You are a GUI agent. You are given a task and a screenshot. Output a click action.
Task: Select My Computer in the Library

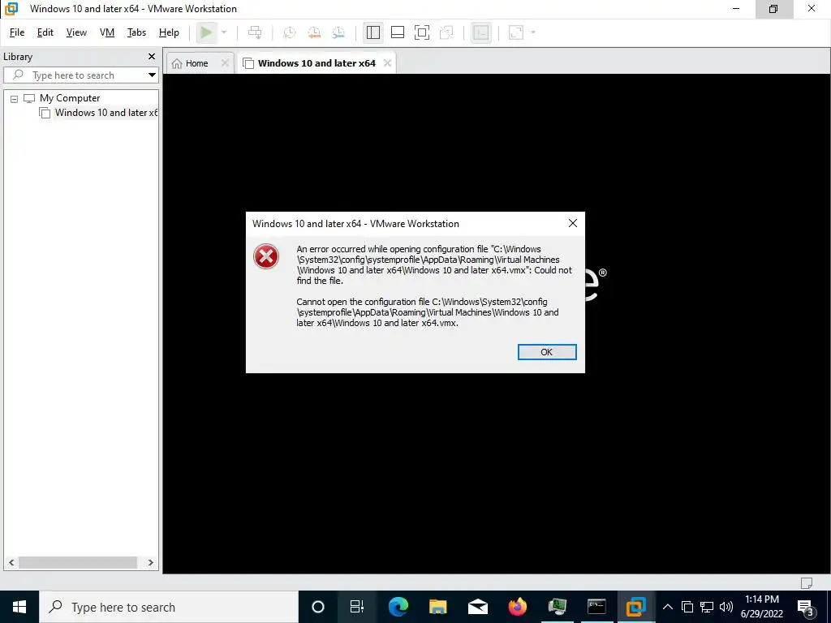(70, 98)
